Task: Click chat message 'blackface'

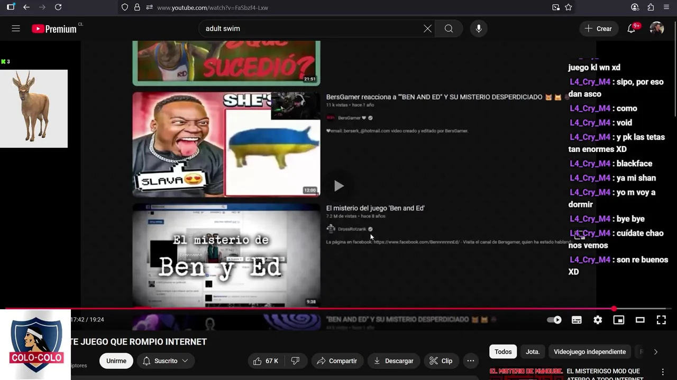Action: pyautogui.click(x=611, y=164)
